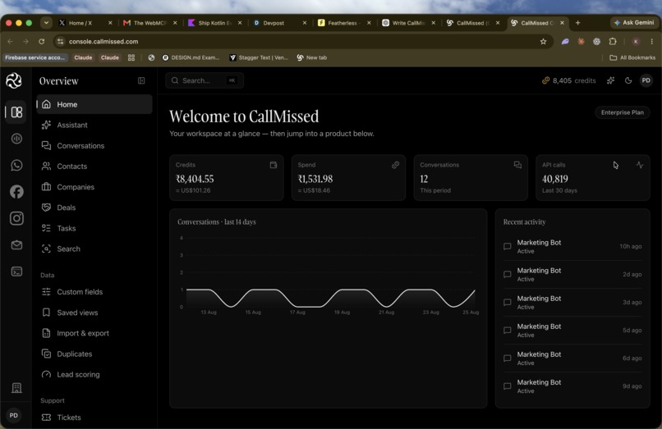This screenshot has height=429, width=662.
Task: Click the 40,819 API calls value
Action: pos(554,179)
